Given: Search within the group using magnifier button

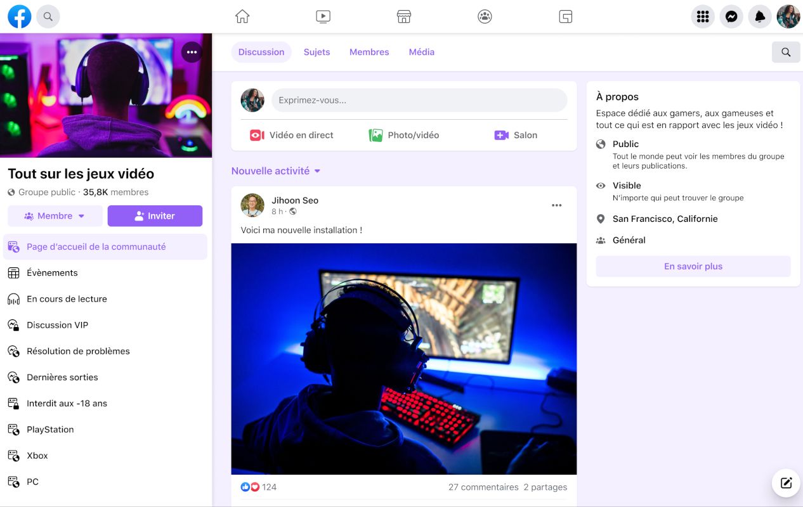Looking at the screenshot, I should coord(786,52).
